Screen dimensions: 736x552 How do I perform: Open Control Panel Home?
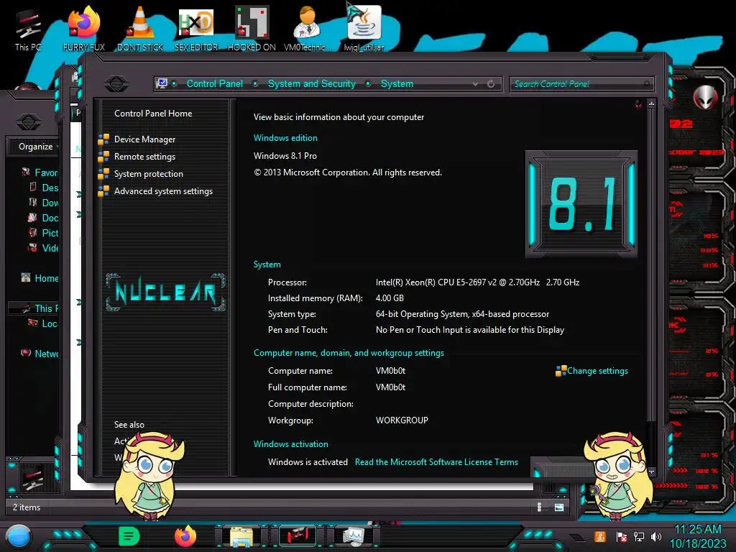pos(153,113)
